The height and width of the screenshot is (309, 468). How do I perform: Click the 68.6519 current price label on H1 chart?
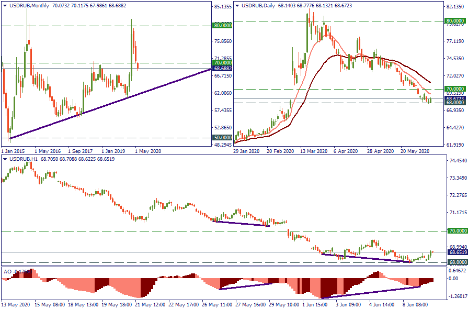[458, 252]
